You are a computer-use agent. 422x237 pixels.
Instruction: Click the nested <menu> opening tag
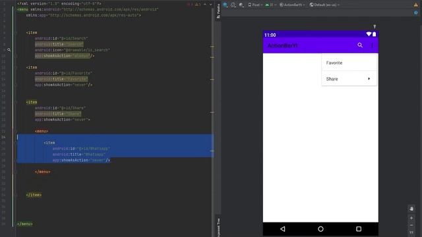click(x=42, y=131)
